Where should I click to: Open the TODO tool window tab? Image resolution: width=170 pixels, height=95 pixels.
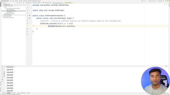(19, 93)
